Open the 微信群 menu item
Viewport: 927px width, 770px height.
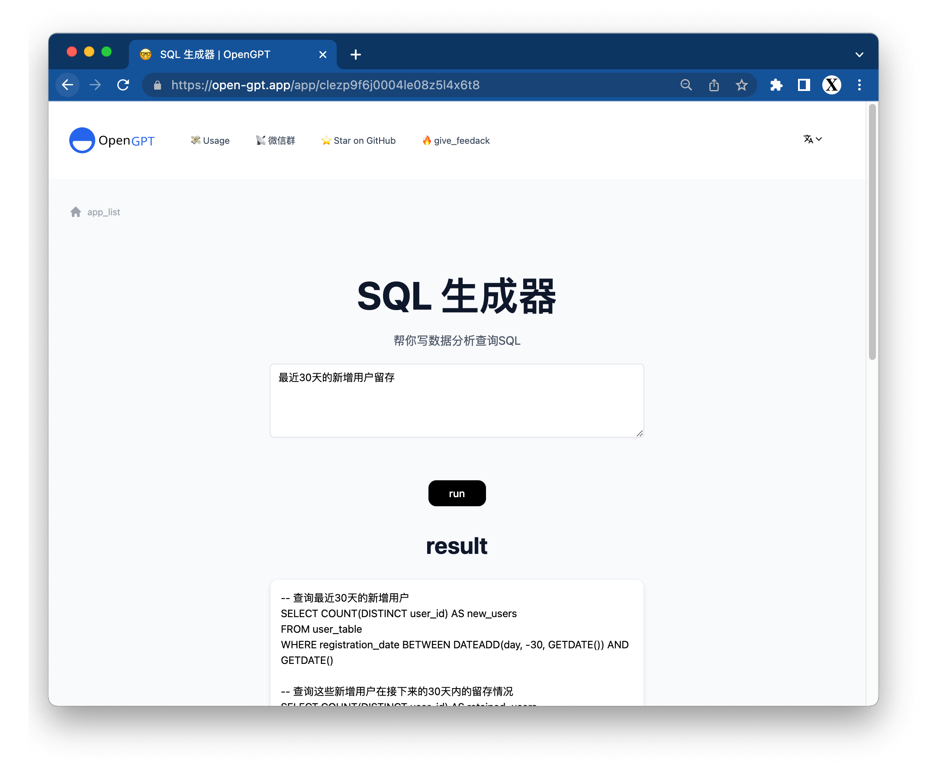275,140
